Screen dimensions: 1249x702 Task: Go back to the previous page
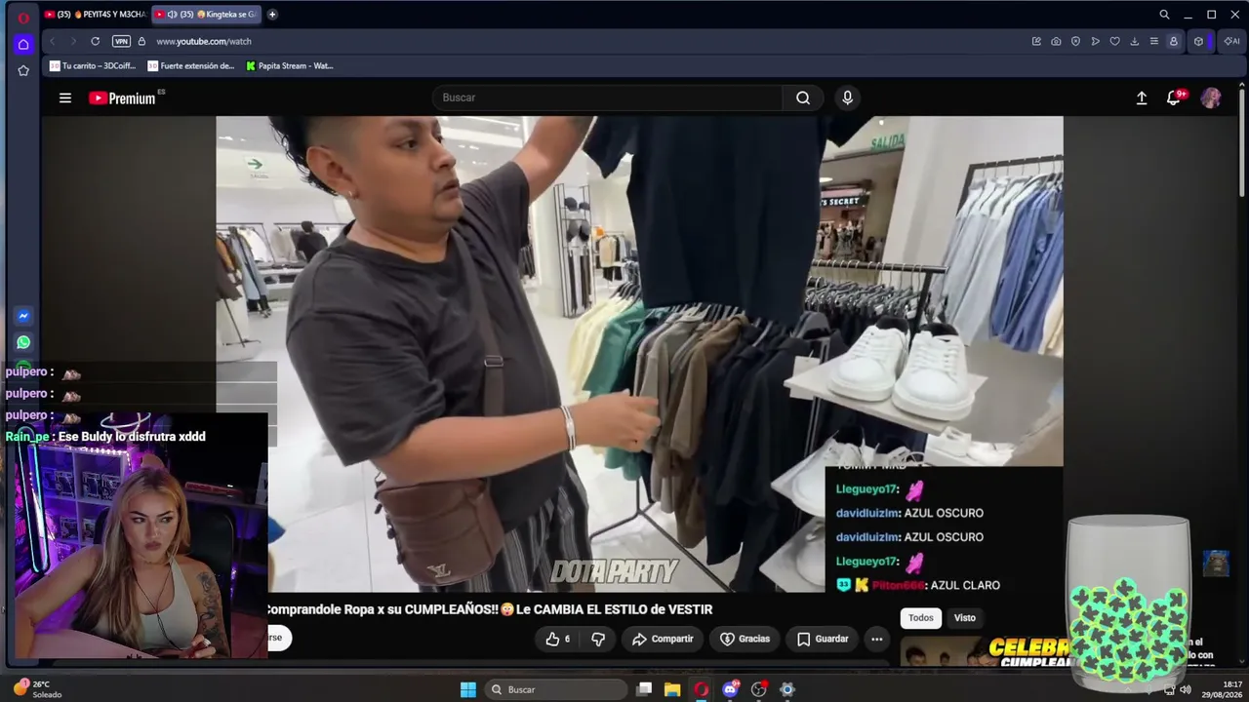point(52,41)
